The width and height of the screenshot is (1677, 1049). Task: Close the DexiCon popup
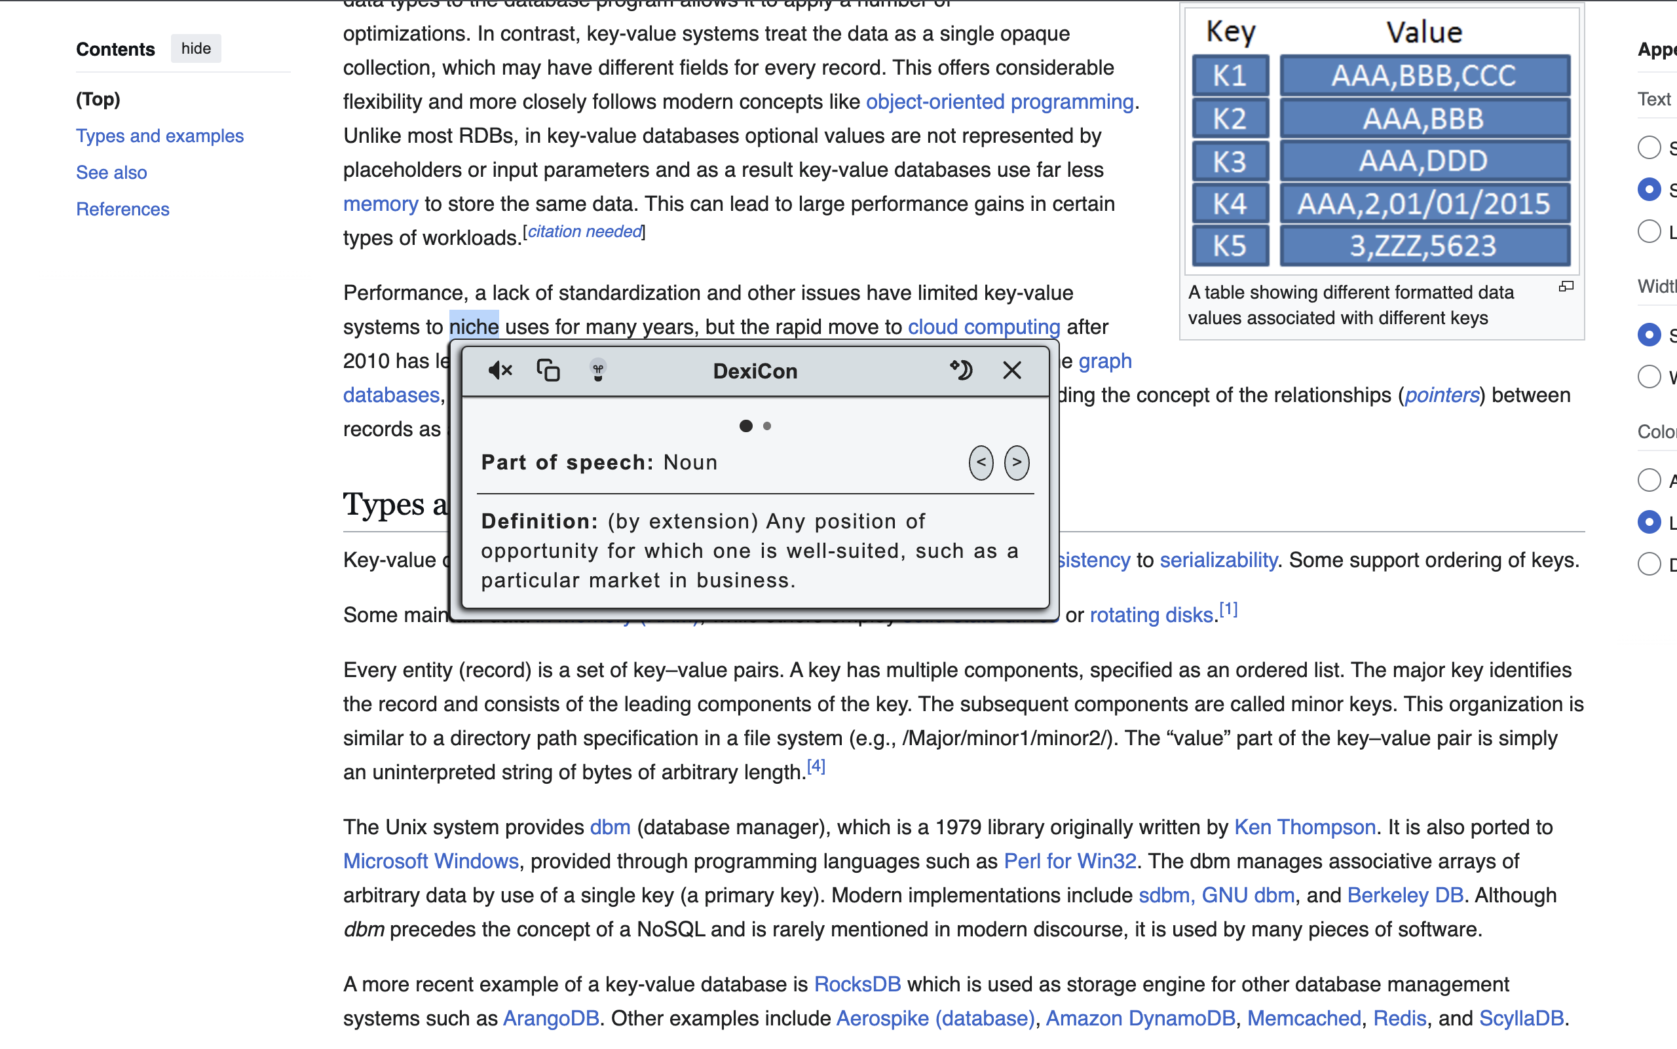(1012, 371)
